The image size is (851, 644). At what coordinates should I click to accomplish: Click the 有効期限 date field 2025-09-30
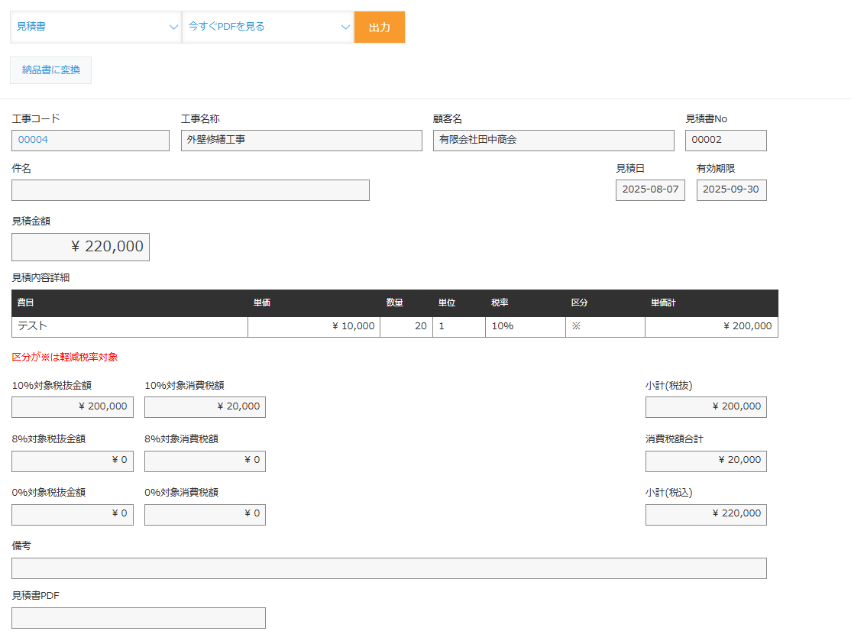click(731, 190)
